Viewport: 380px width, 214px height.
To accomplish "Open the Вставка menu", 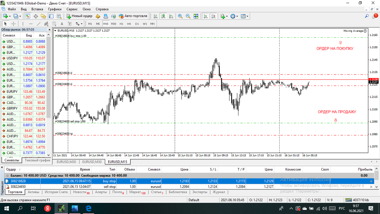I will [x=37, y=9].
